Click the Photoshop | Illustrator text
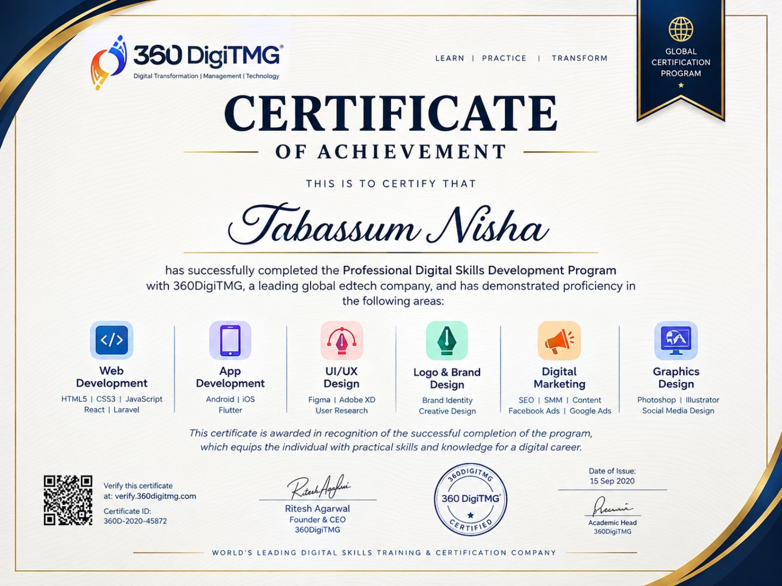This screenshot has width=782, height=586. coord(678,400)
